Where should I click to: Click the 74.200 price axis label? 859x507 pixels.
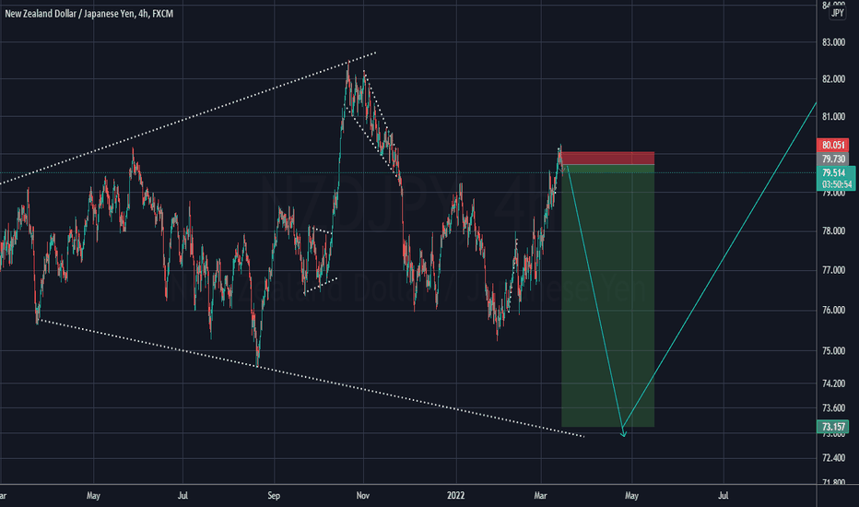(x=834, y=383)
